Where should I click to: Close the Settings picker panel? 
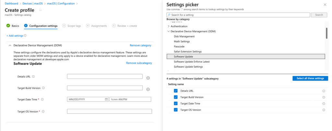click(325, 5)
